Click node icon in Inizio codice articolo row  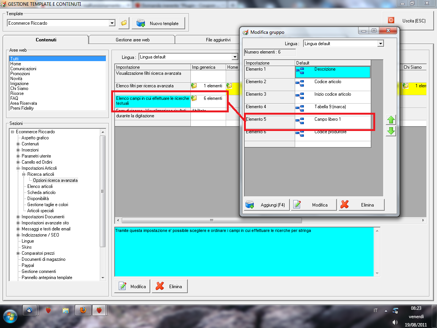(300, 96)
